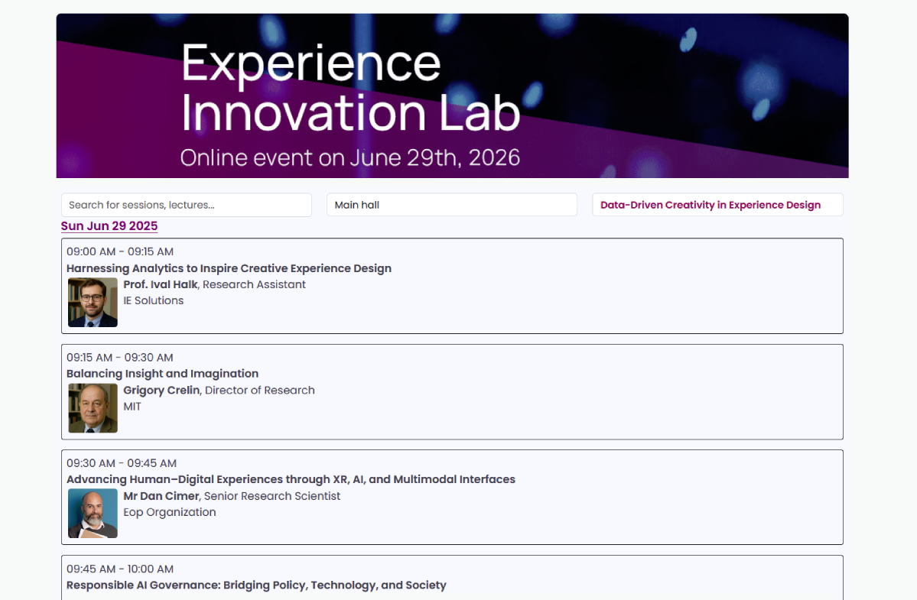Open the Responsible AI Governance session
This screenshot has width=917, height=600.
[256, 585]
